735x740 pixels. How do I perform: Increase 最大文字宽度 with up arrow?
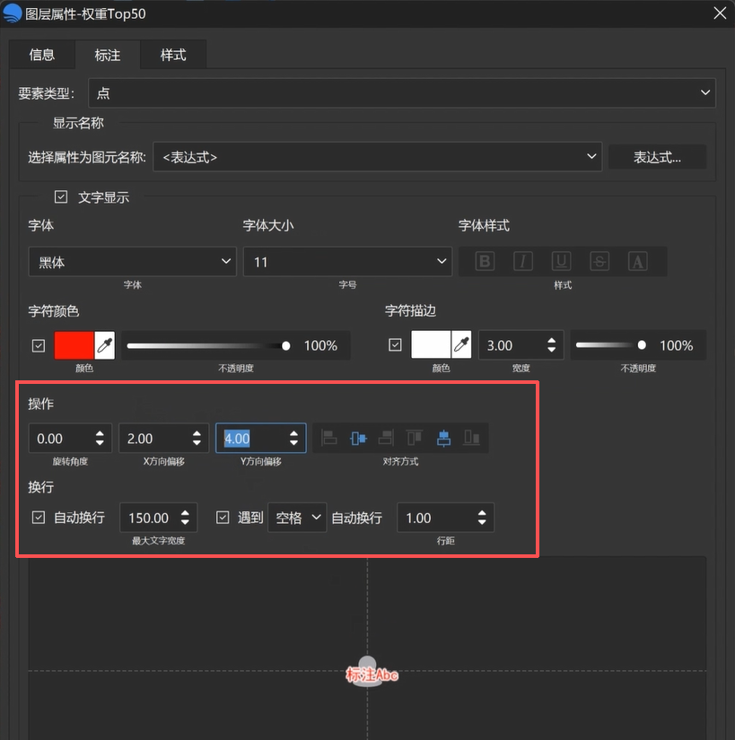coord(185,512)
